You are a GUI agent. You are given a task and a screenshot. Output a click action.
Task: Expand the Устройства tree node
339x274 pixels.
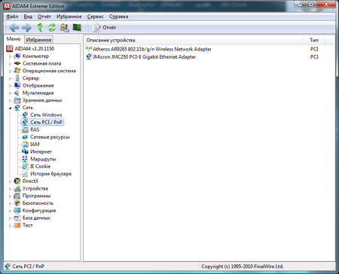pyautogui.click(x=10, y=189)
